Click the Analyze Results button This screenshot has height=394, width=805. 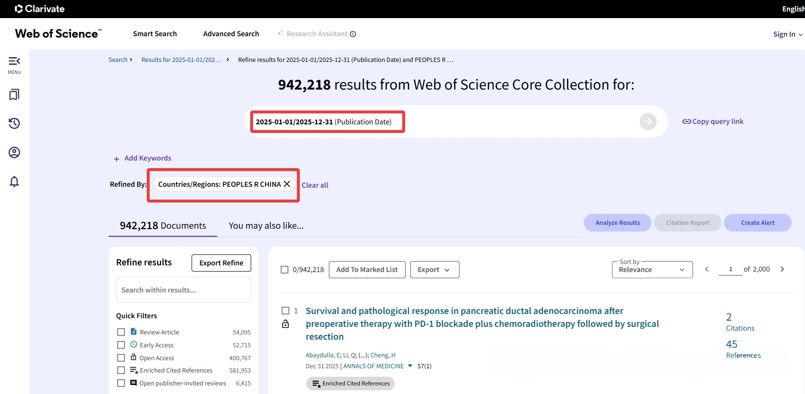(x=618, y=222)
